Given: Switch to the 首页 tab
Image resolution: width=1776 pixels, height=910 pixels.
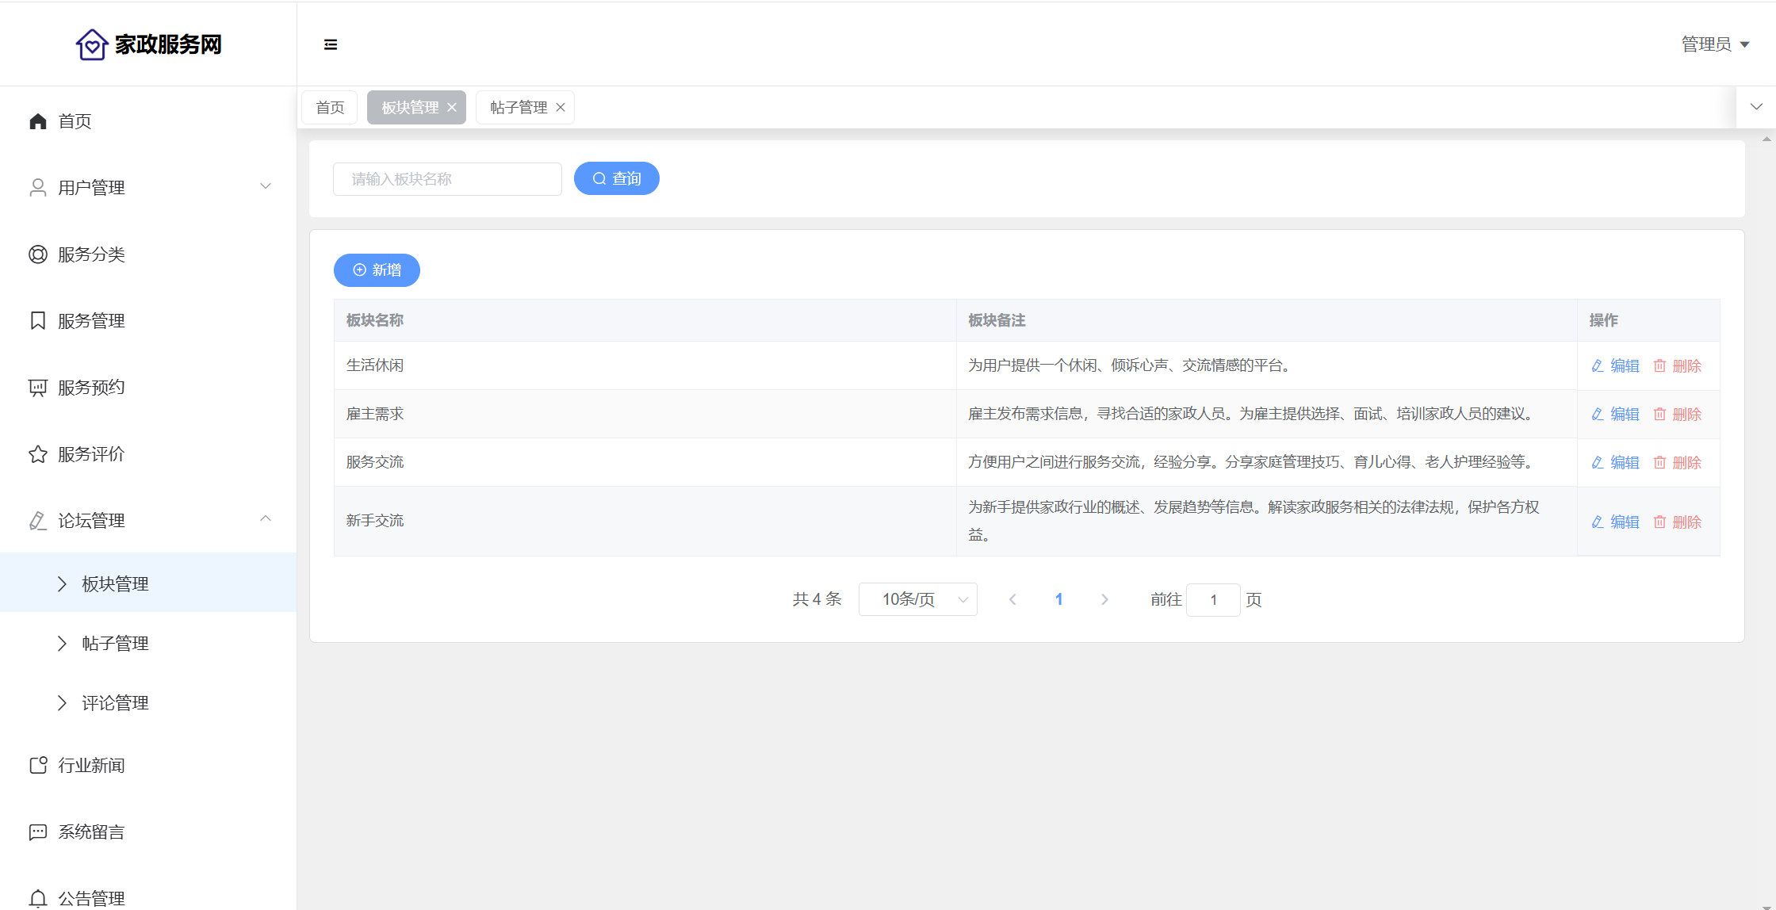Looking at the screenshot, I should point(330,108).
